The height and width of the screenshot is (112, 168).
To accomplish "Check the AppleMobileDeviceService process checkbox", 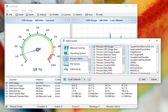I will tap(128, 46).
